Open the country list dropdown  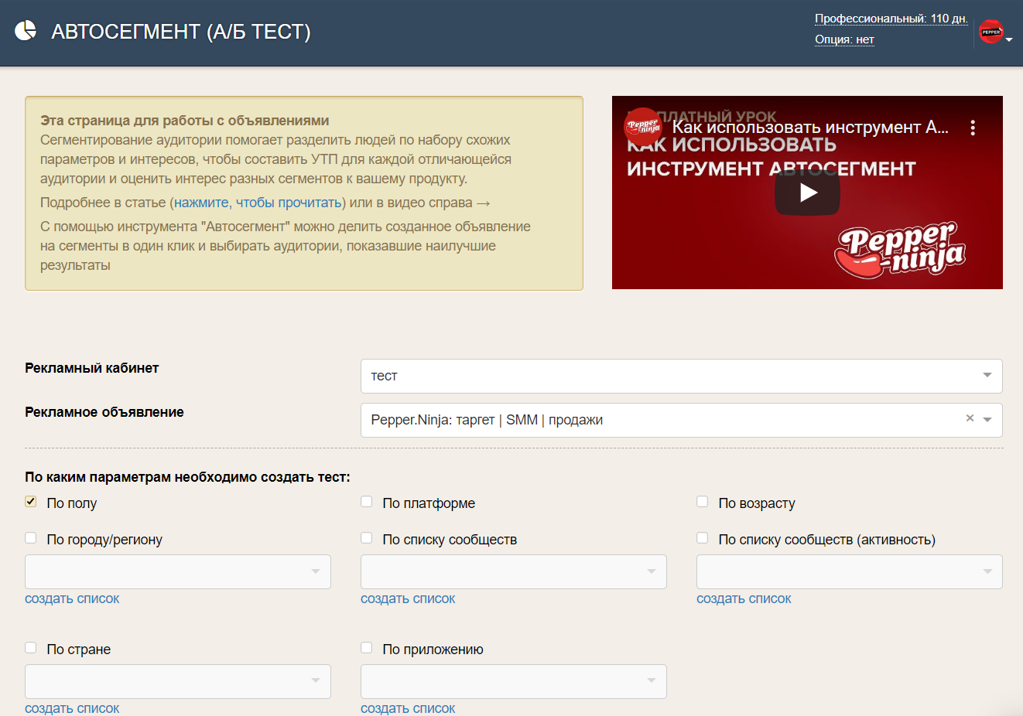point(178,681)
